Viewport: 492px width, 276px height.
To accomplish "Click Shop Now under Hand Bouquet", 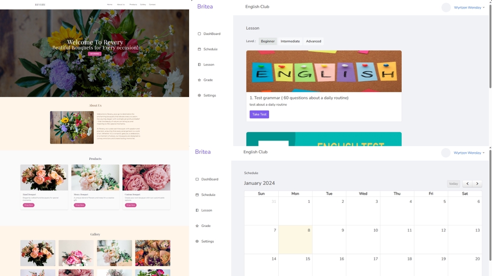I will [x=29, y=205].
